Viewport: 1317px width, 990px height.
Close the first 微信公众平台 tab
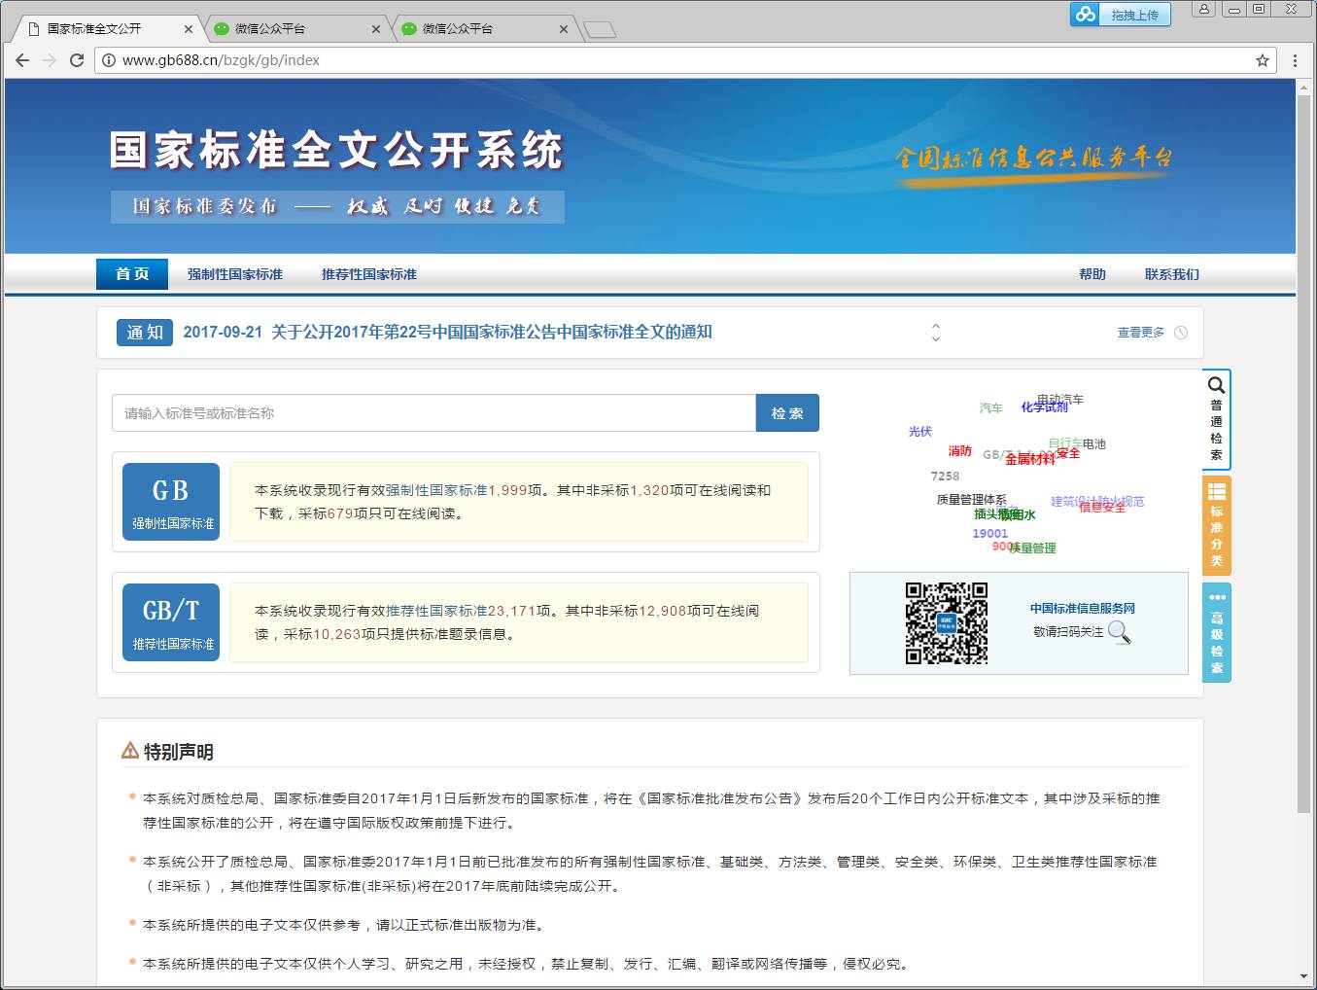pyautogui.click(x=376, y=29)
